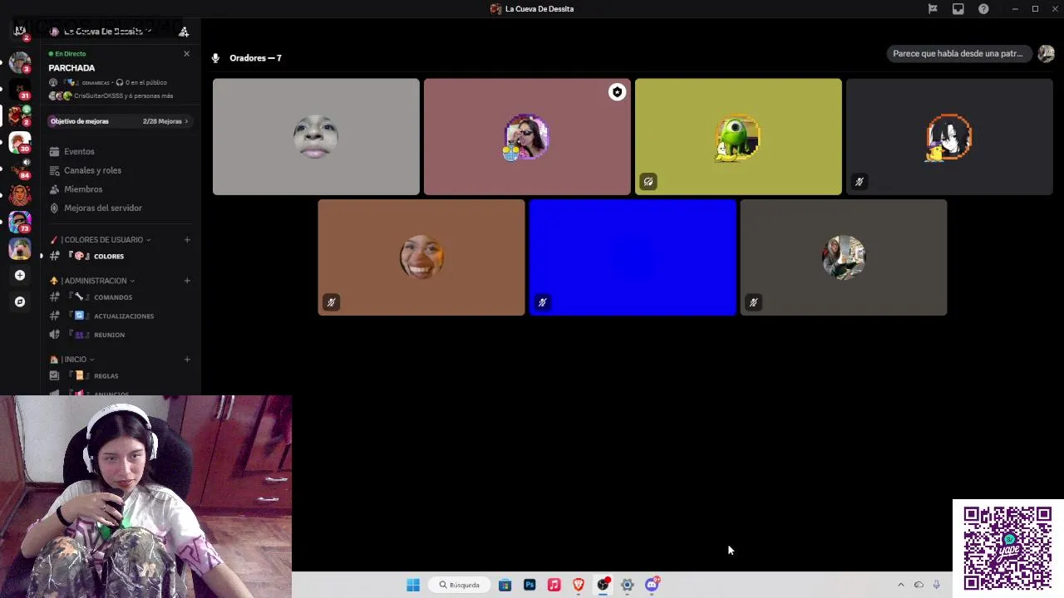Add a channel to COLORES DE USUARIO

(x=187, y=240)
